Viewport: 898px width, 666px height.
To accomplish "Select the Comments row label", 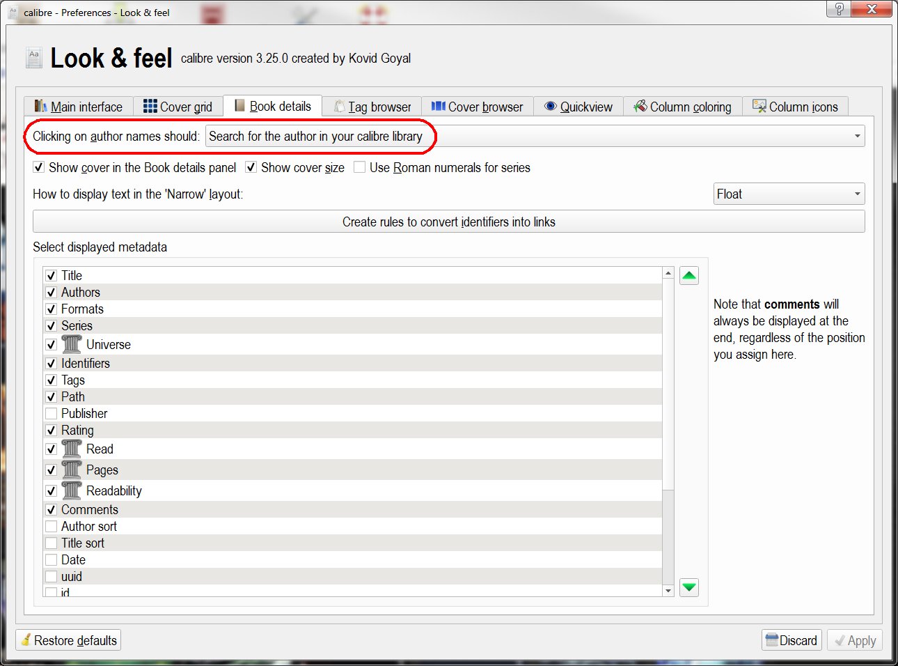I will pos(90,509).
